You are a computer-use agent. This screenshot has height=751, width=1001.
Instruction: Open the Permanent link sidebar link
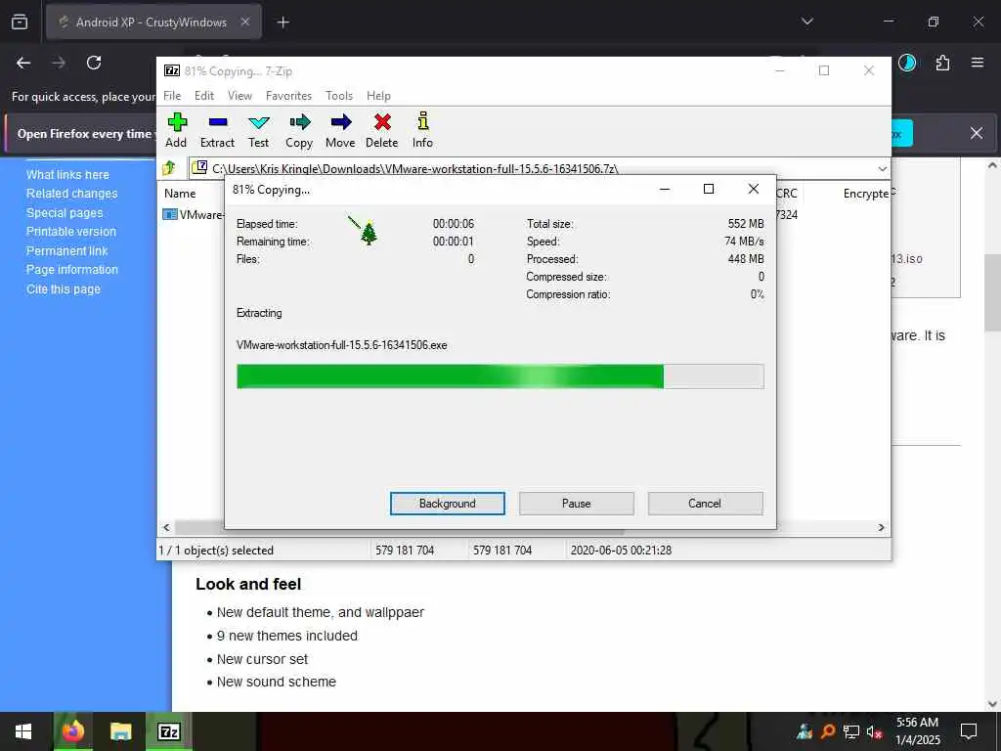(x=67, y=251)
